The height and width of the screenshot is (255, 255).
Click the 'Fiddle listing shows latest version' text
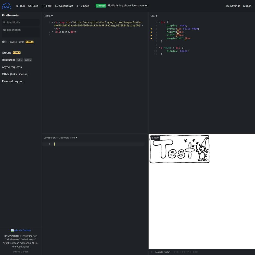click(128, 6)
